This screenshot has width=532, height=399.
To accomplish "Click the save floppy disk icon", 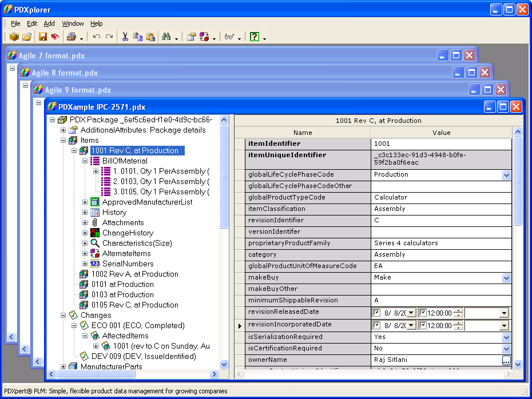I will pyautogui.click(x=43, y=37).
